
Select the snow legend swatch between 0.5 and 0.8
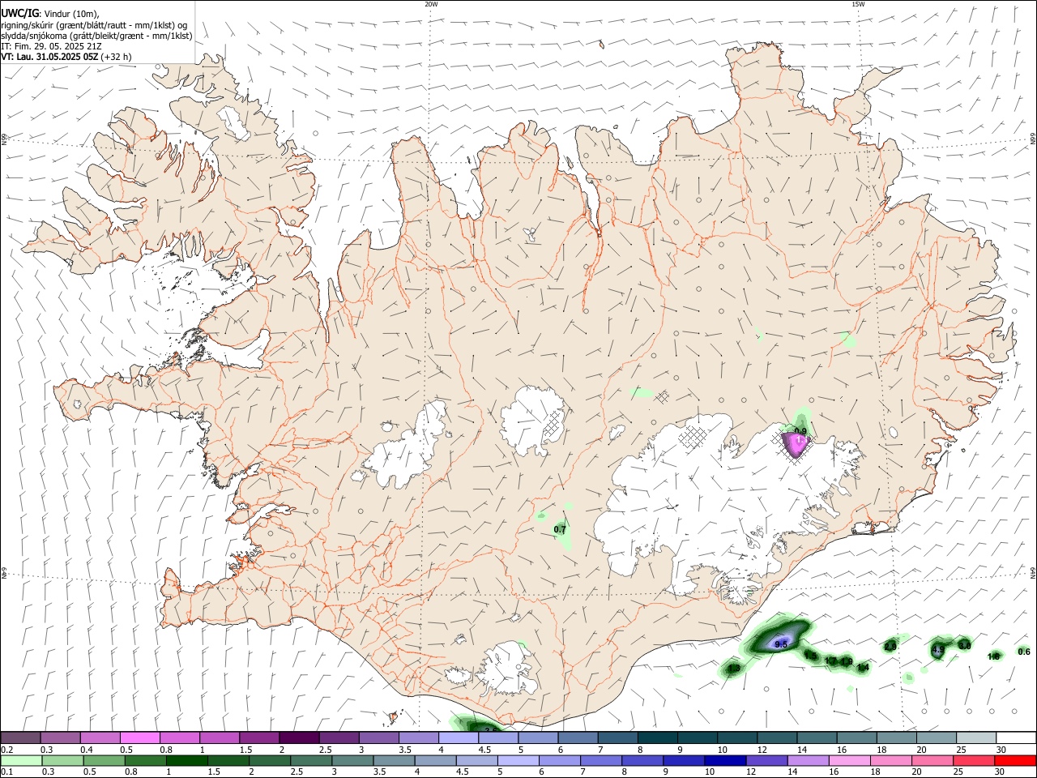coord(139,737)
